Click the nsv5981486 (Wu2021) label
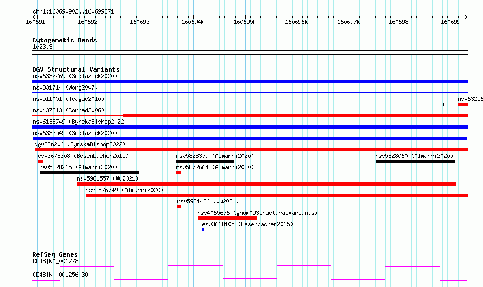483x287 pixels. (208, 201)
